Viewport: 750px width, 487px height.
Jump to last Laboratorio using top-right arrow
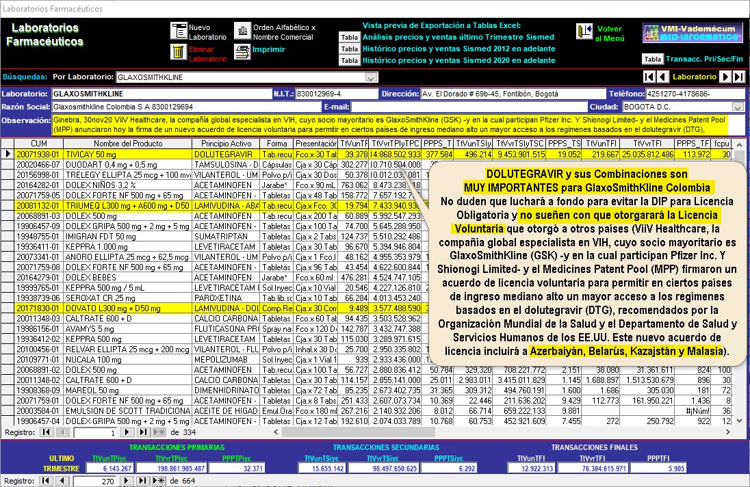738,77
